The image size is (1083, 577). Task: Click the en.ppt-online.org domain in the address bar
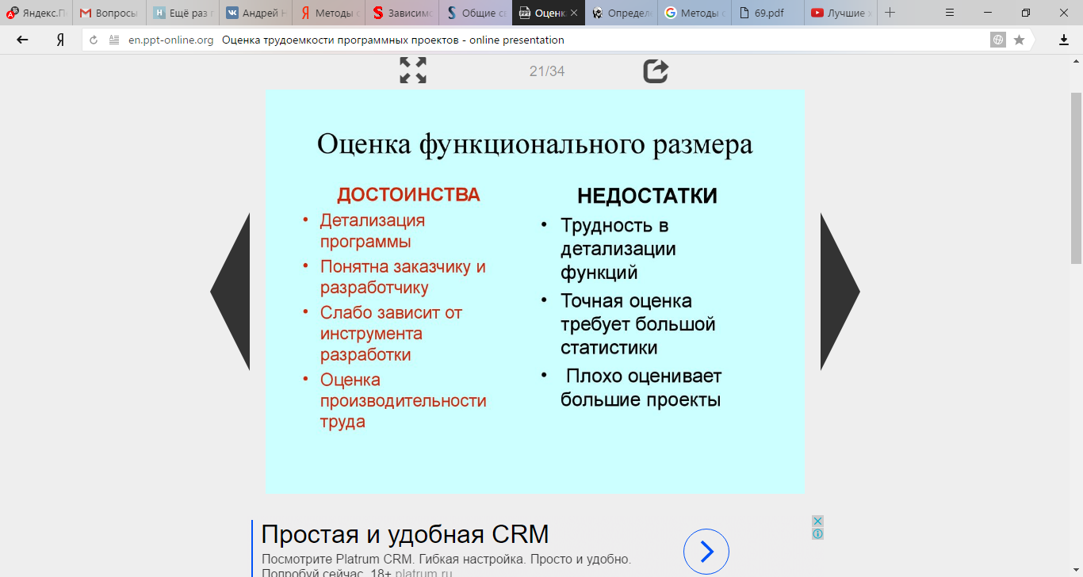coord(171,40)
